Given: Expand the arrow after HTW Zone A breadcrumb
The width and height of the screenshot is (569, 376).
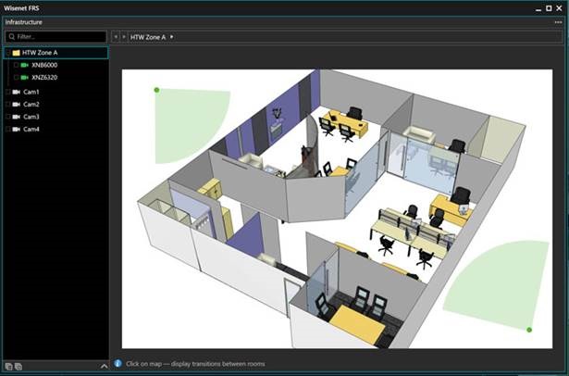Looking at the screenshot, I should pyautogui.click(x=172, y=37).
